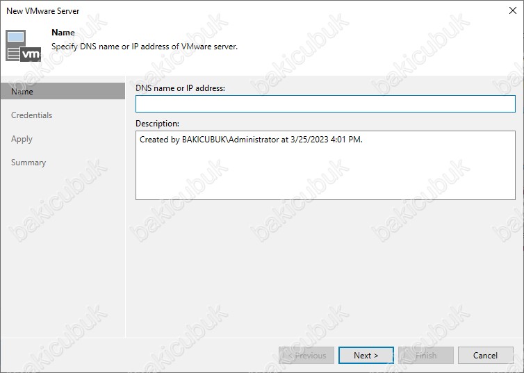
Task: Click the VMware server icon in header
Action: tap(23, 46)
